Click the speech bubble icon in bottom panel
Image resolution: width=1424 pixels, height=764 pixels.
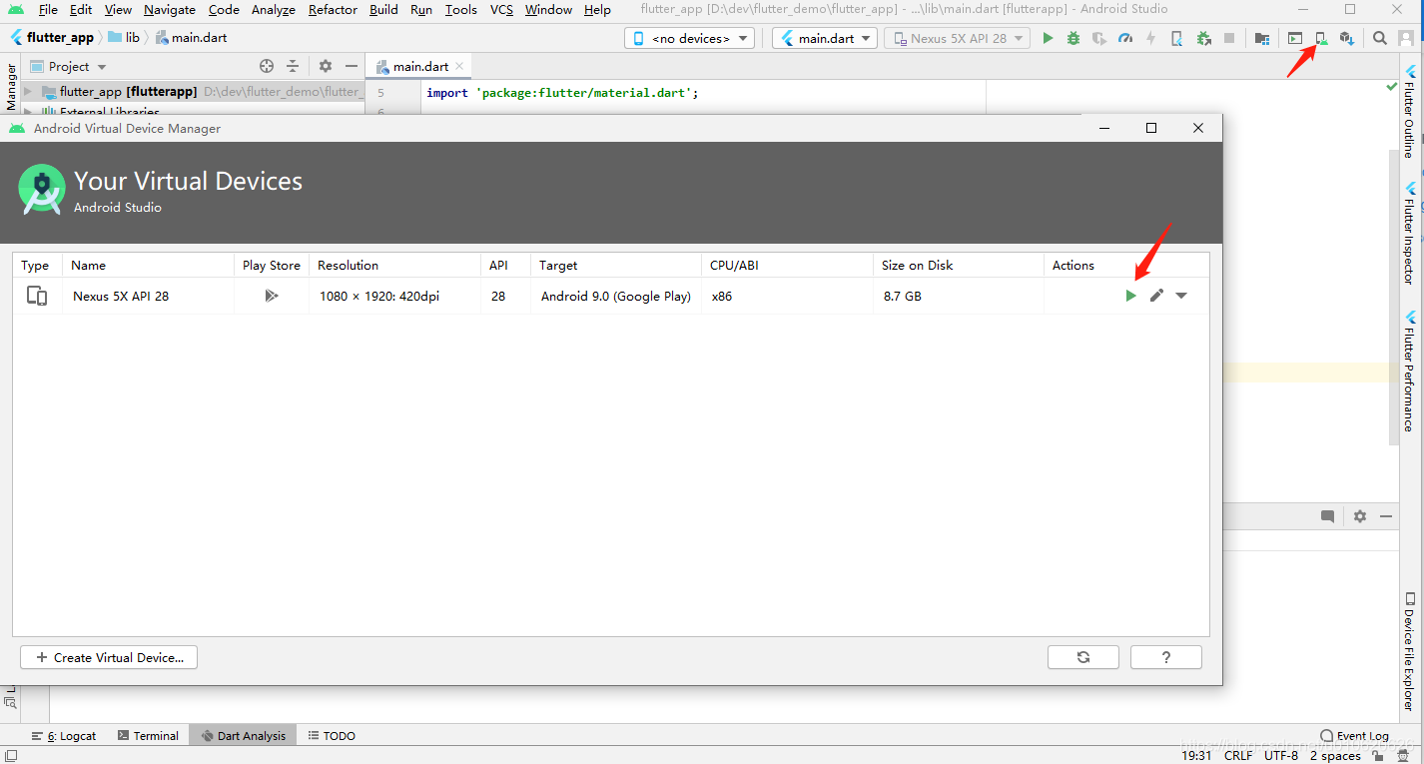pos(1327,516)
